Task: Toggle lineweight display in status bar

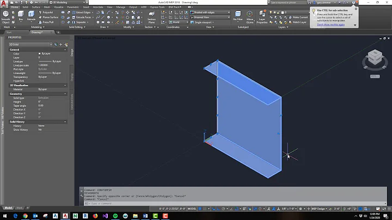Action: click(x=244, y=209)
